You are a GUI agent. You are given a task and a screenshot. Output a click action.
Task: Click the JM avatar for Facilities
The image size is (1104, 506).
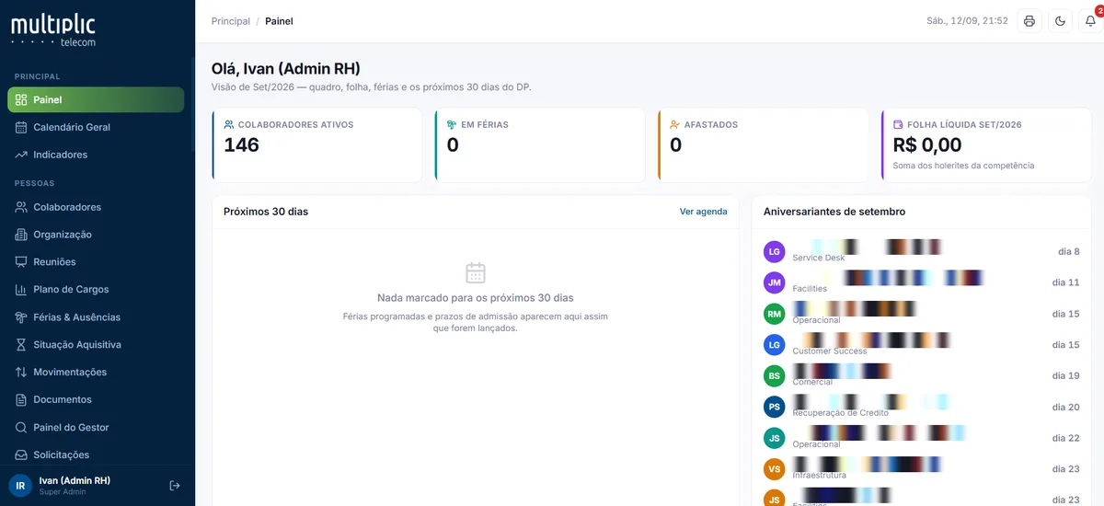775,282
